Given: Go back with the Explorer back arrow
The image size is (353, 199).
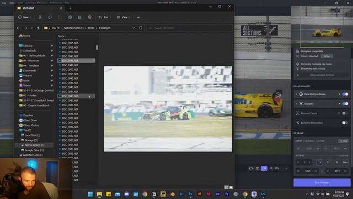Looking at the screenshot, I should pos(18,28).
